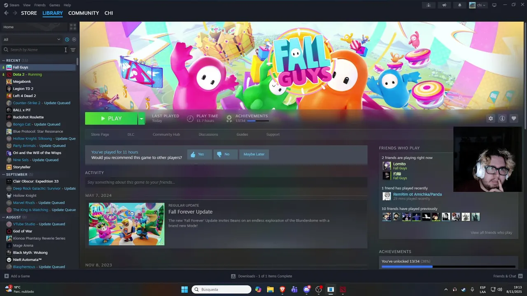Toggle Fall Guys favorite heart icon
The image size is (527, 296).
[514, 118]
